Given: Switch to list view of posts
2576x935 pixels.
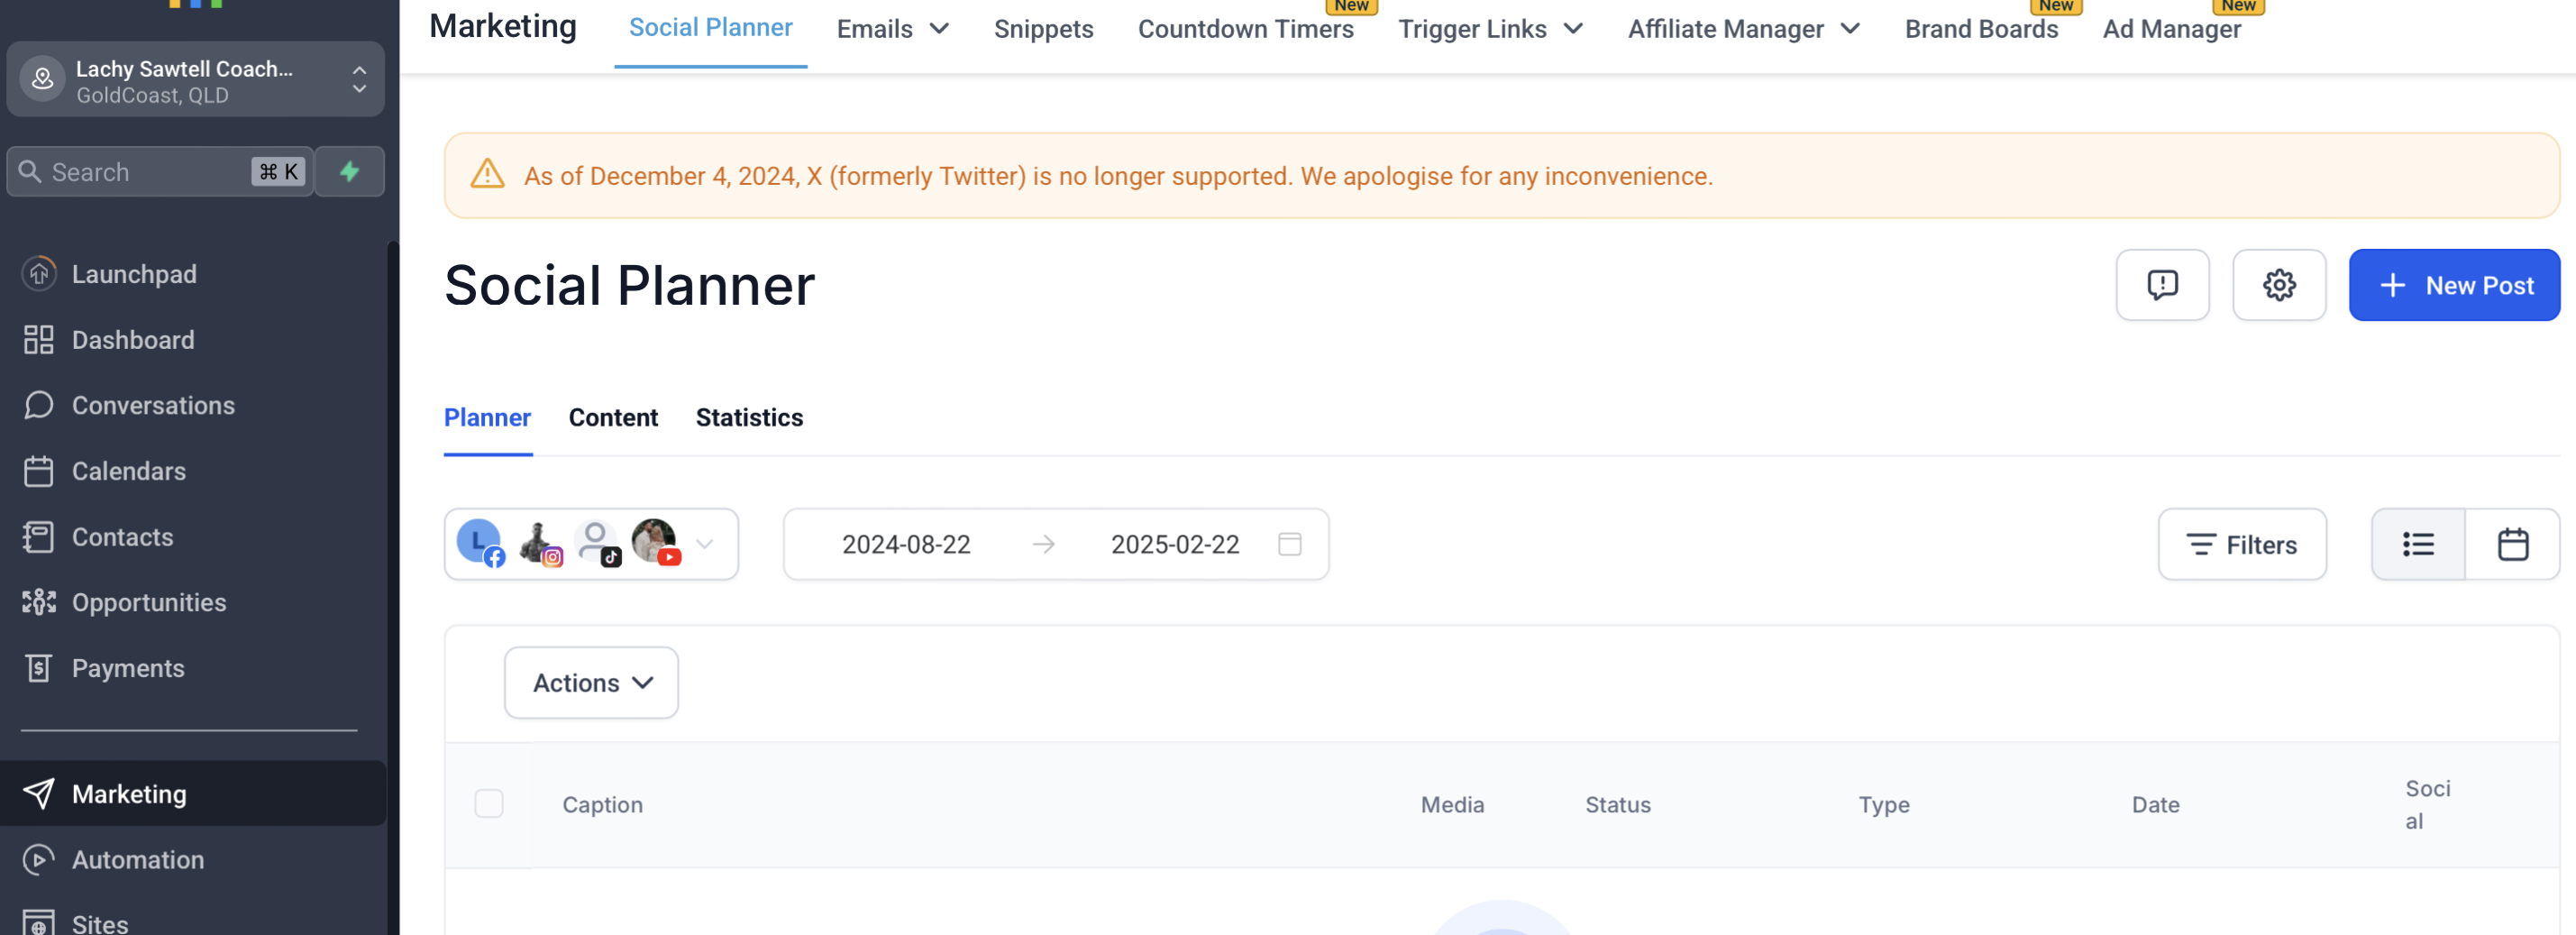Looking at the screenshot, I should 2417,544.
